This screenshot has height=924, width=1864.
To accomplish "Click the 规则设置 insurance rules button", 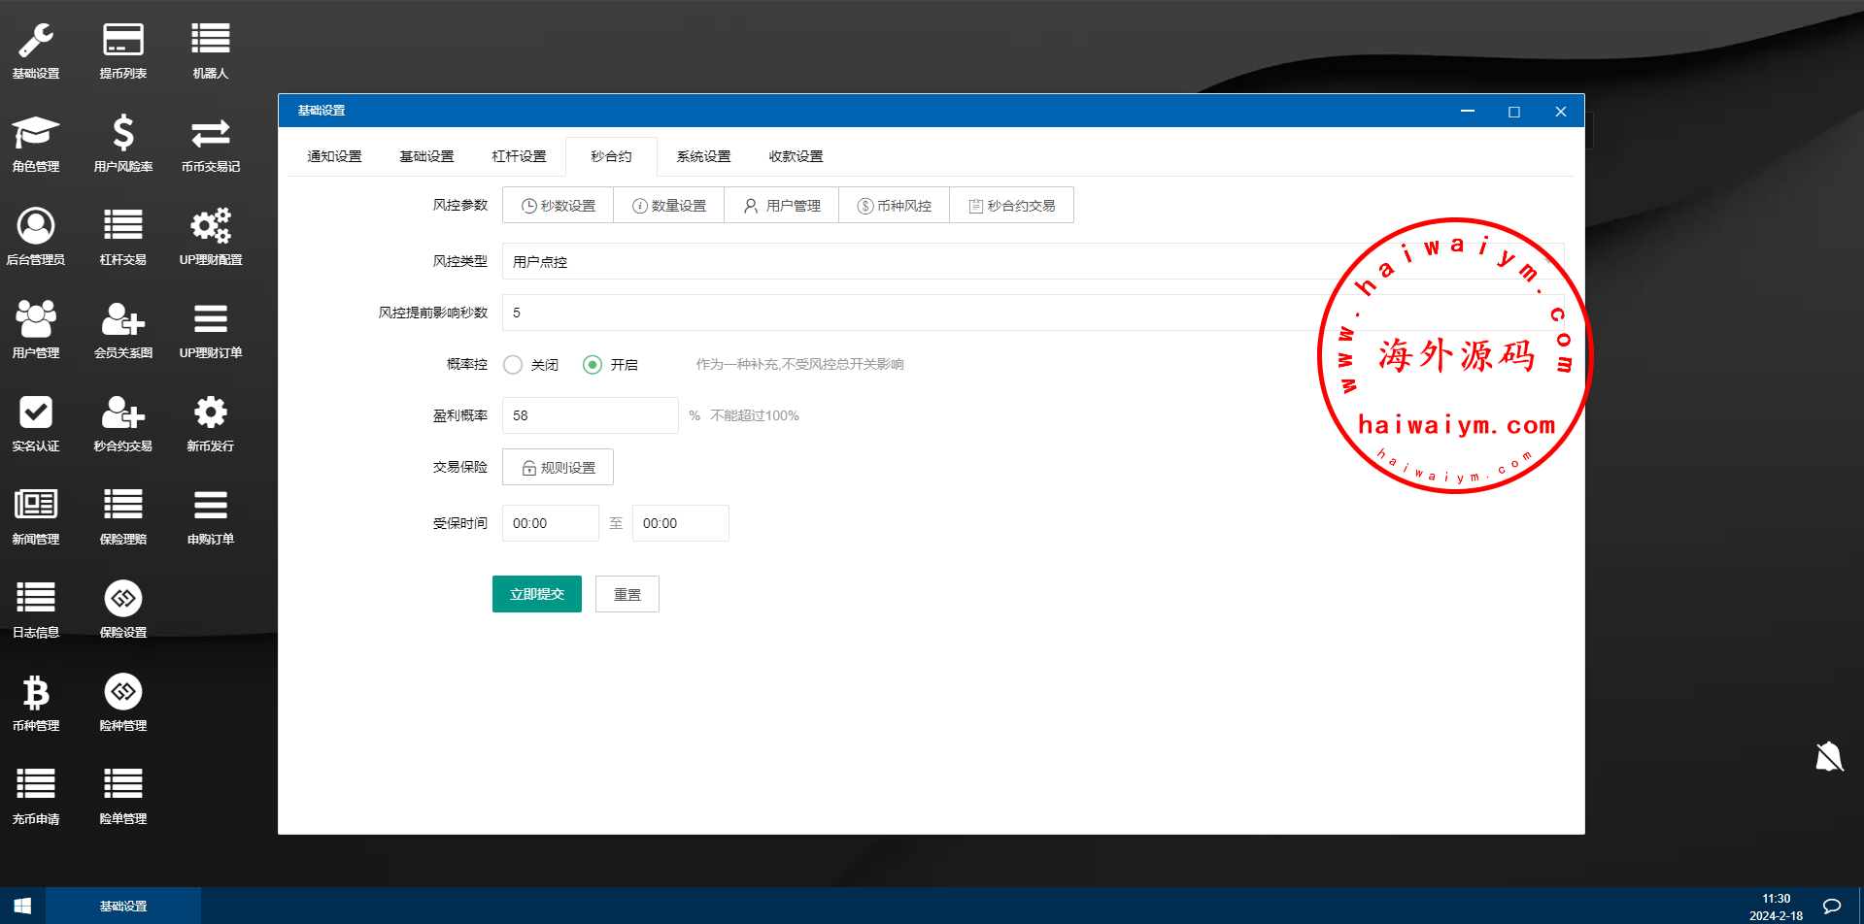I will coord(558,467).
